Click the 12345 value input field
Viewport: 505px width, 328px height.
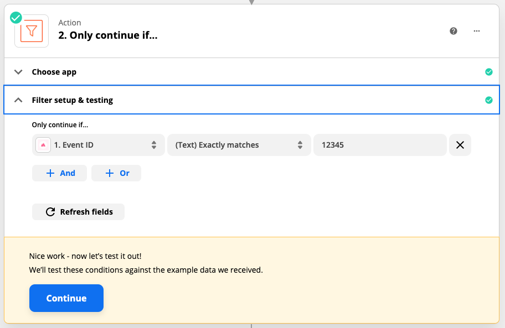click(380, 145)
